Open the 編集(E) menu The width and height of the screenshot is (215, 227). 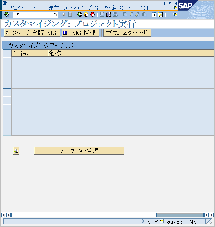click(57, 8)
